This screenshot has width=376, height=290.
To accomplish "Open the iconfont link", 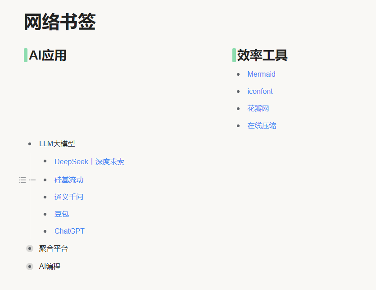I will tap(260, 91).
